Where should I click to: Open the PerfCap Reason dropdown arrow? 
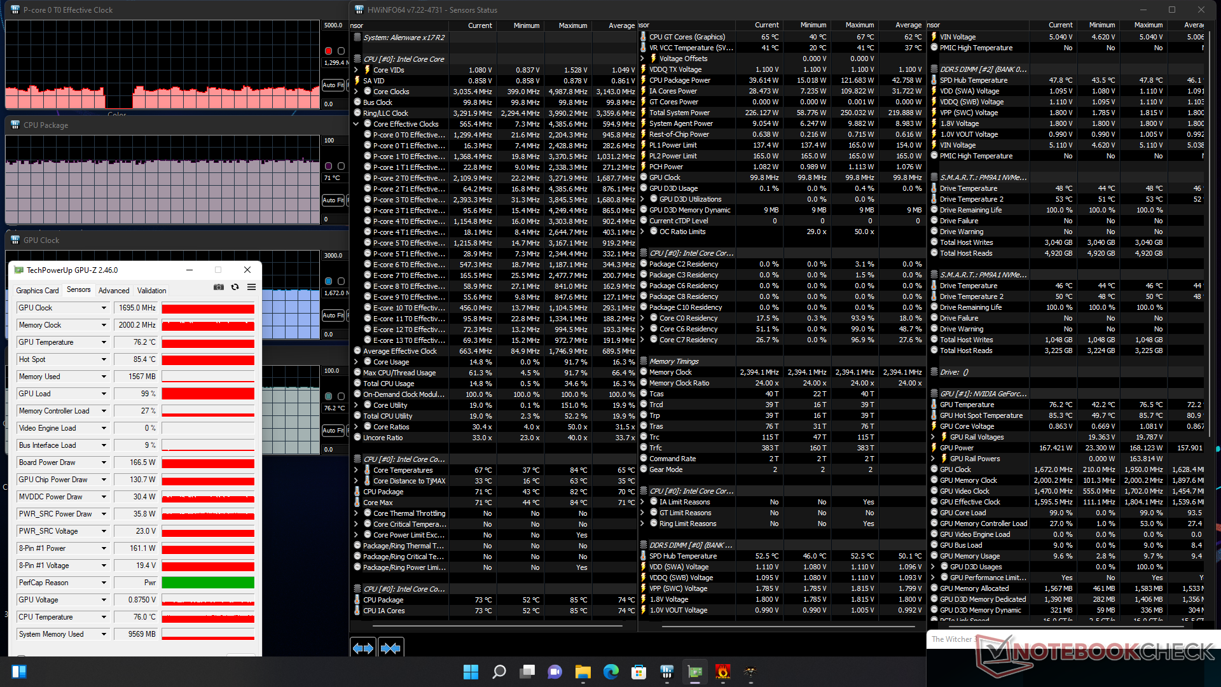[104, 583]
